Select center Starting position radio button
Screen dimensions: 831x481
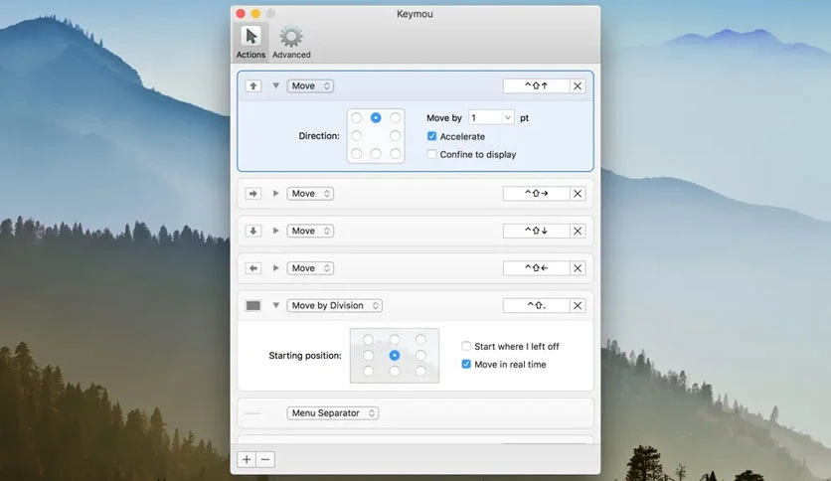coord(395,356)
